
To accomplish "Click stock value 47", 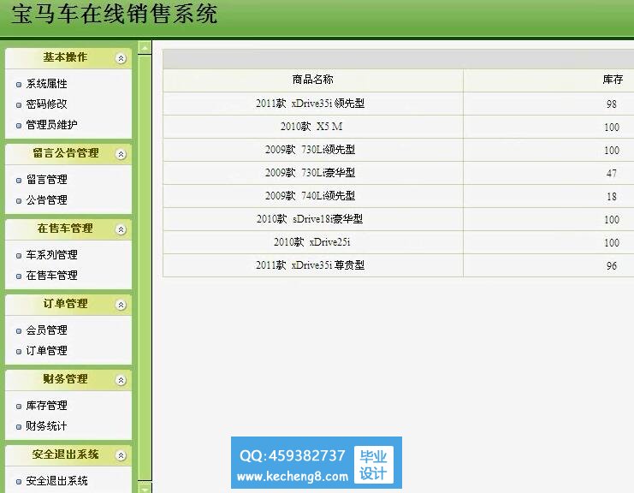I will (612, 174).
